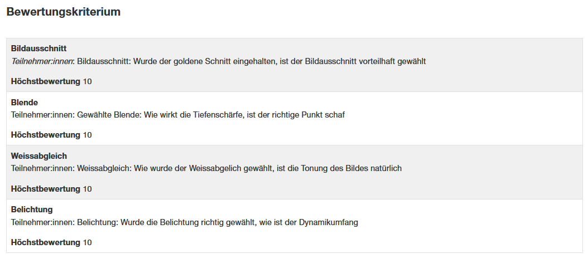The image size is (588, 263).
Task: Click Höchstbewertung label in Blende row
Action: pyautogui.click(x=46, y=135)
